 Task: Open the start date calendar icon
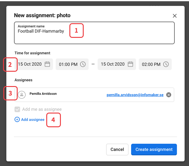(47, 64)
